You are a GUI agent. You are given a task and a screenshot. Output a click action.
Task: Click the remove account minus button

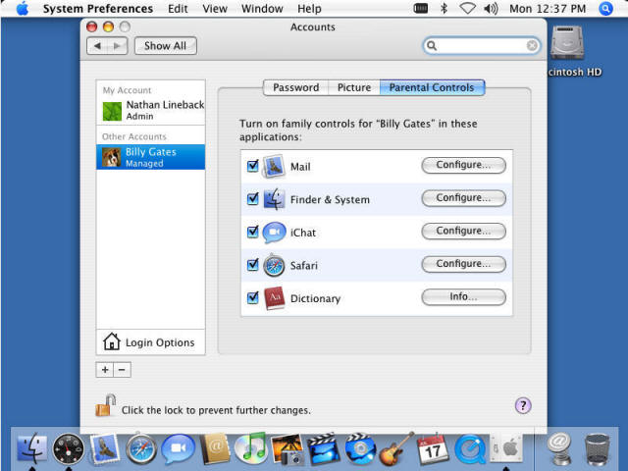point(122,370)
